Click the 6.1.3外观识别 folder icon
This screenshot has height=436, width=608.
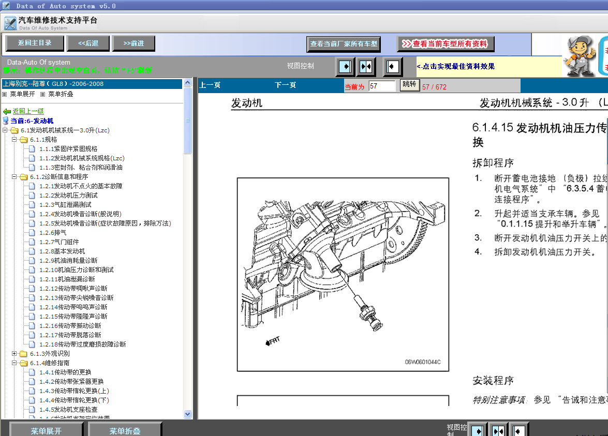tap(24, 353)
